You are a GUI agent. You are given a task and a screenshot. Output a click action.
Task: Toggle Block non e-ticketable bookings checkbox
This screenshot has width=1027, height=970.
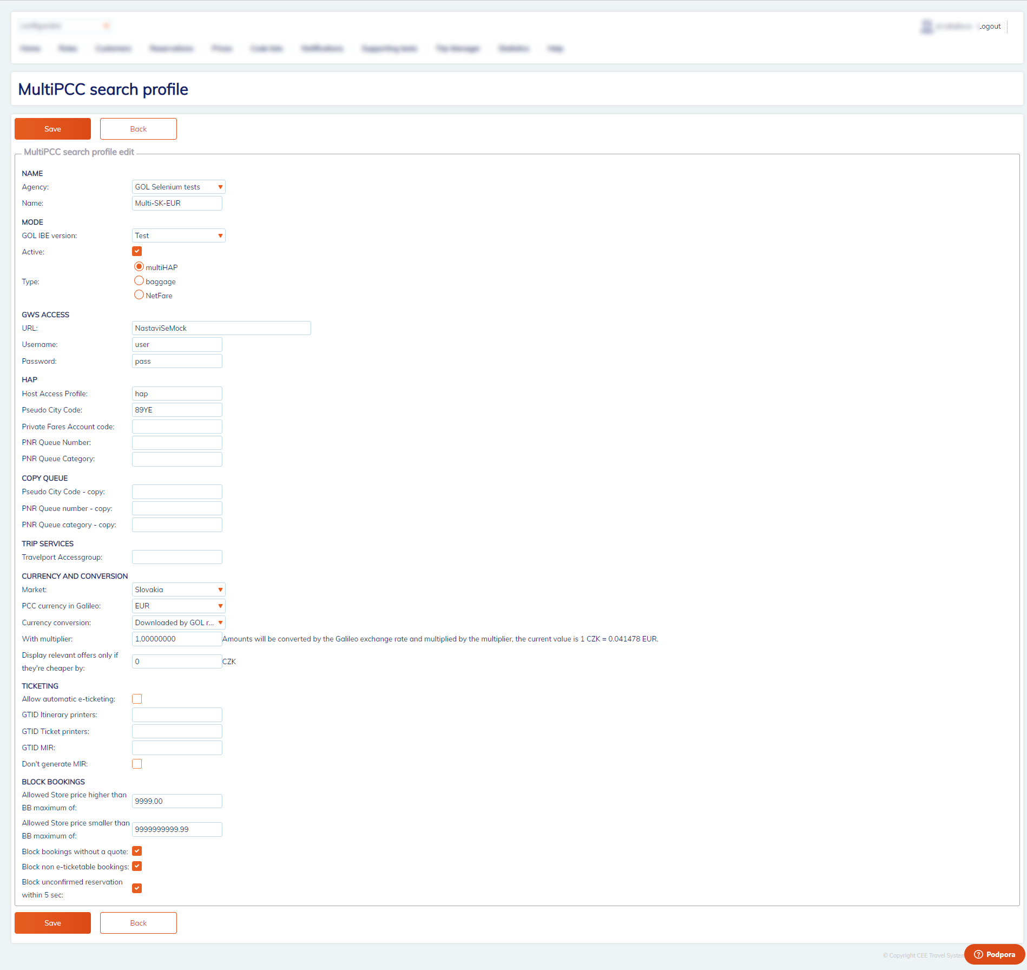tap(137, 866)
